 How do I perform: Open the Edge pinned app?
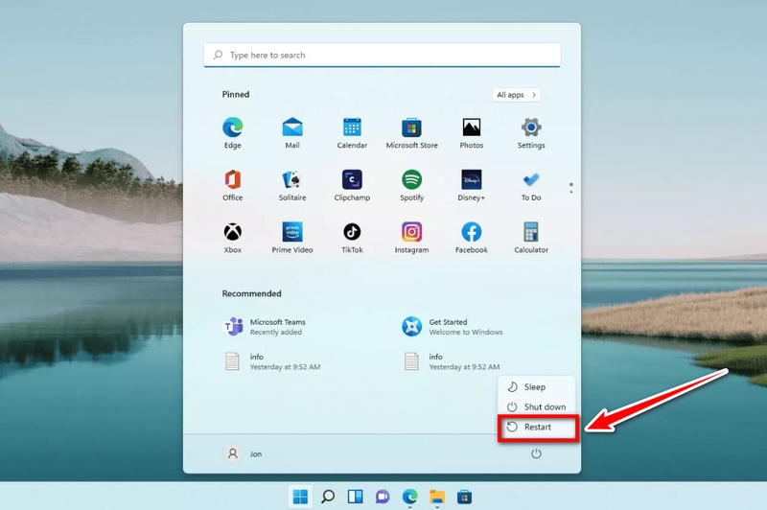coord(232,133)
